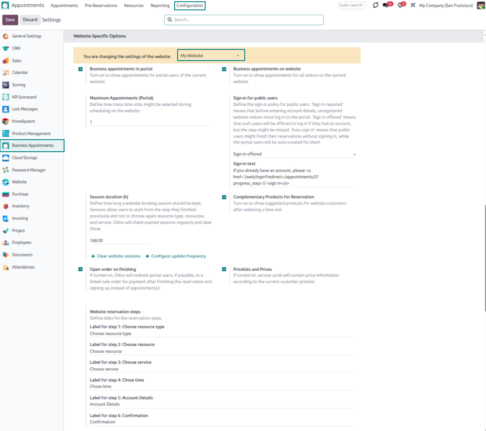Click the Inventory icon in sidebar
The image size is (486, 431).
(x=6, y=206)
